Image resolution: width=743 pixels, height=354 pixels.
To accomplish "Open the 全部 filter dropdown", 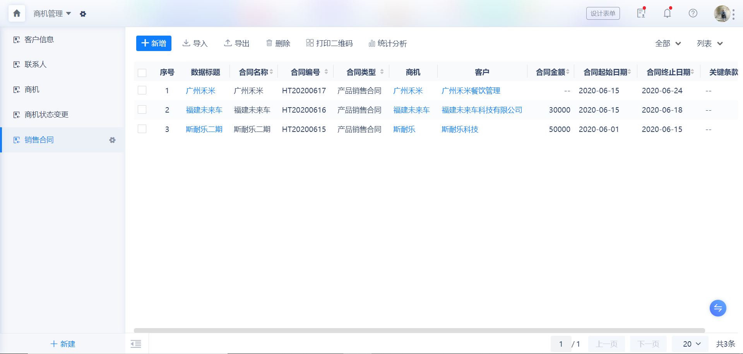I will [668, 43].
